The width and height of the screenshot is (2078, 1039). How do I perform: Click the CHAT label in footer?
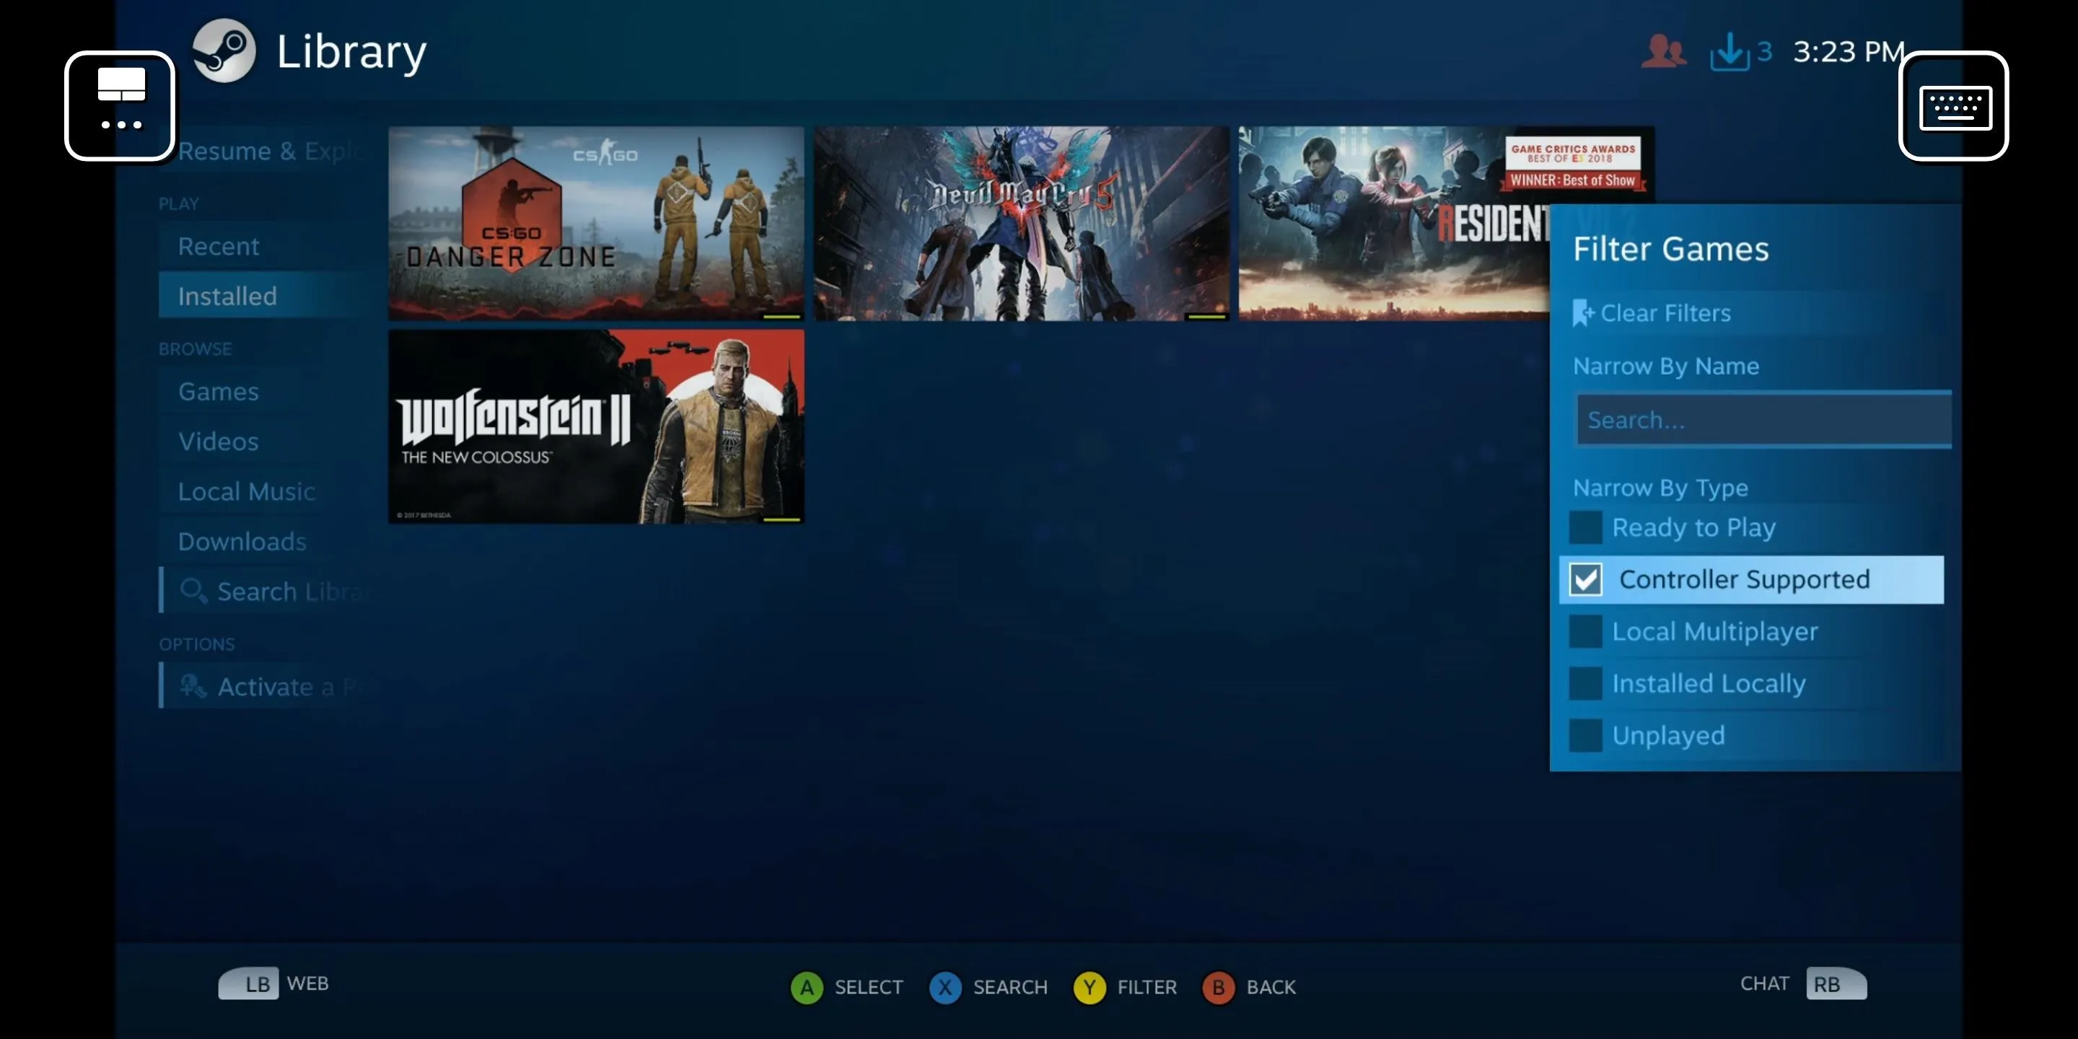(1764, 983)
